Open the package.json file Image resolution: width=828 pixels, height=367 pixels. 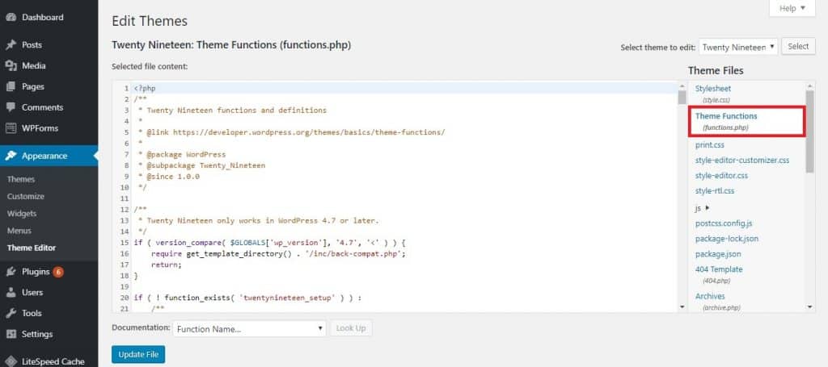[718, 254]
